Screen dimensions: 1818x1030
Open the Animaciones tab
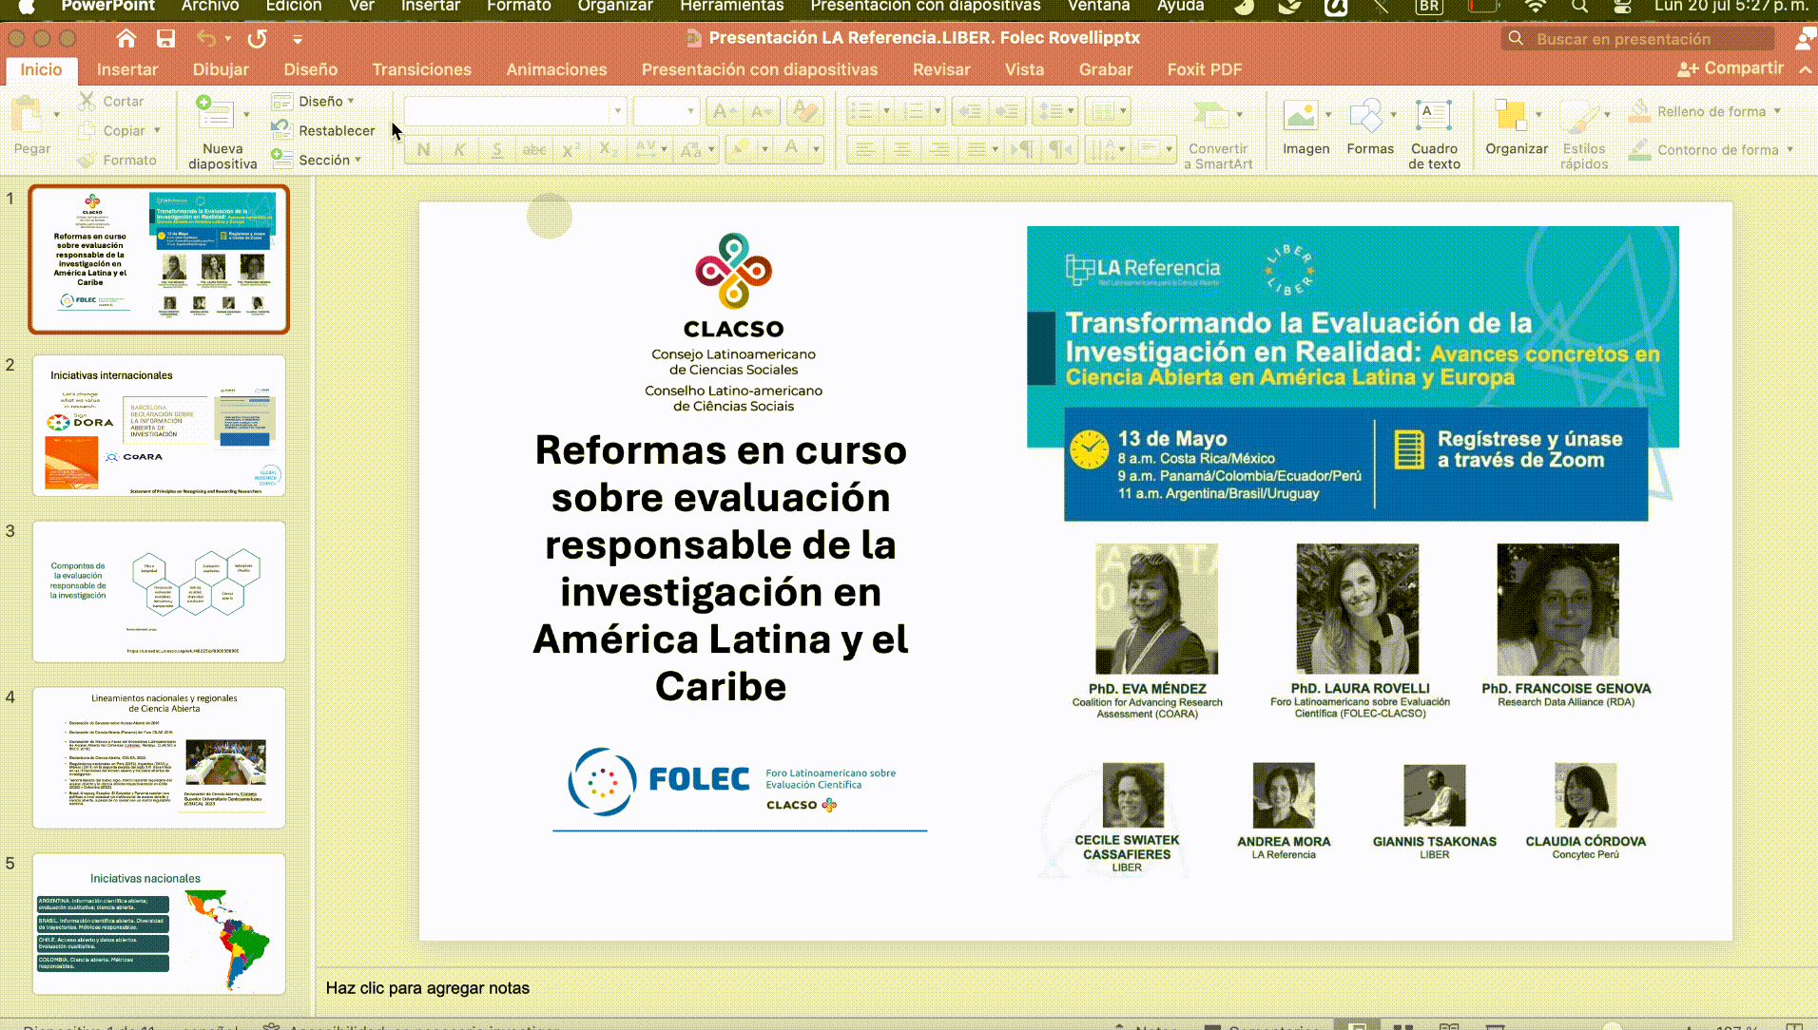click(556, 69)
